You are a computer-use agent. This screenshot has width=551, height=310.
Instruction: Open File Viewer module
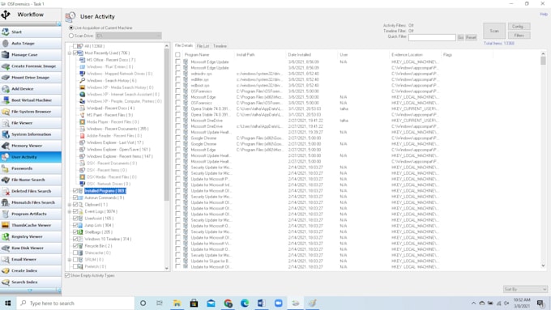[31, 123]
